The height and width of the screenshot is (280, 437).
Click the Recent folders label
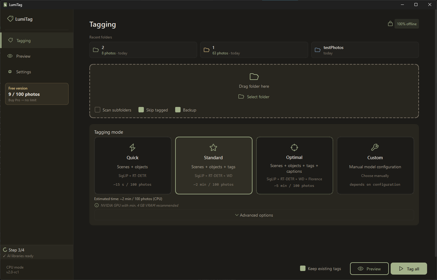pyautogui.click(x=101, y=37)
